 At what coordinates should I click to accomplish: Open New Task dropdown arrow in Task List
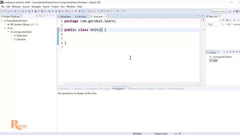click(223, 20)
